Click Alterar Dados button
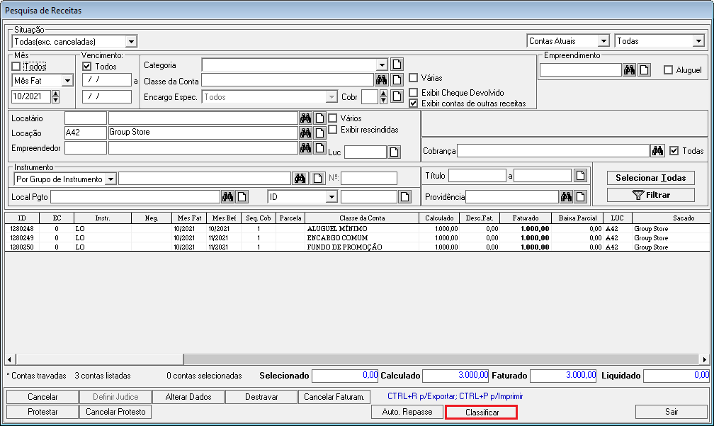This screenshot has height=426, width=714. (188, 397)
